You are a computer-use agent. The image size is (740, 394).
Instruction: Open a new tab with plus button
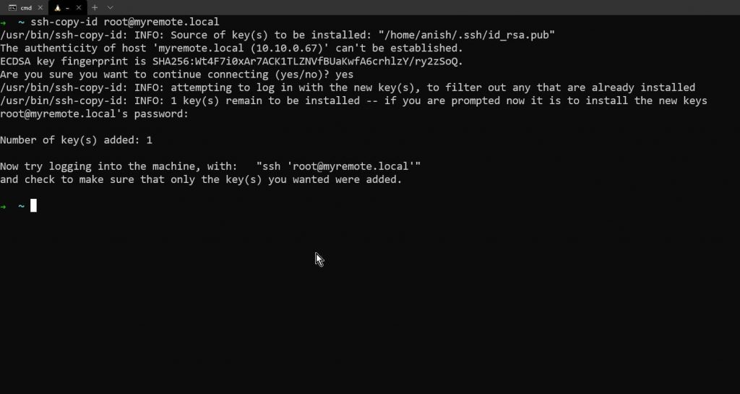coord(95,8)
